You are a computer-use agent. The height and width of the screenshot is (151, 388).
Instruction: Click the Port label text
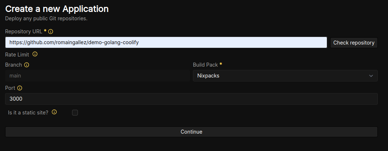(x=10, y=88)
